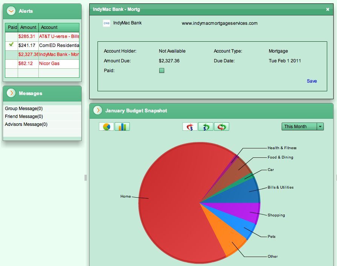This screenshot has width=337, height=266.
Task: Click the refresh transactions arrows icon
Action: [221, 127]
